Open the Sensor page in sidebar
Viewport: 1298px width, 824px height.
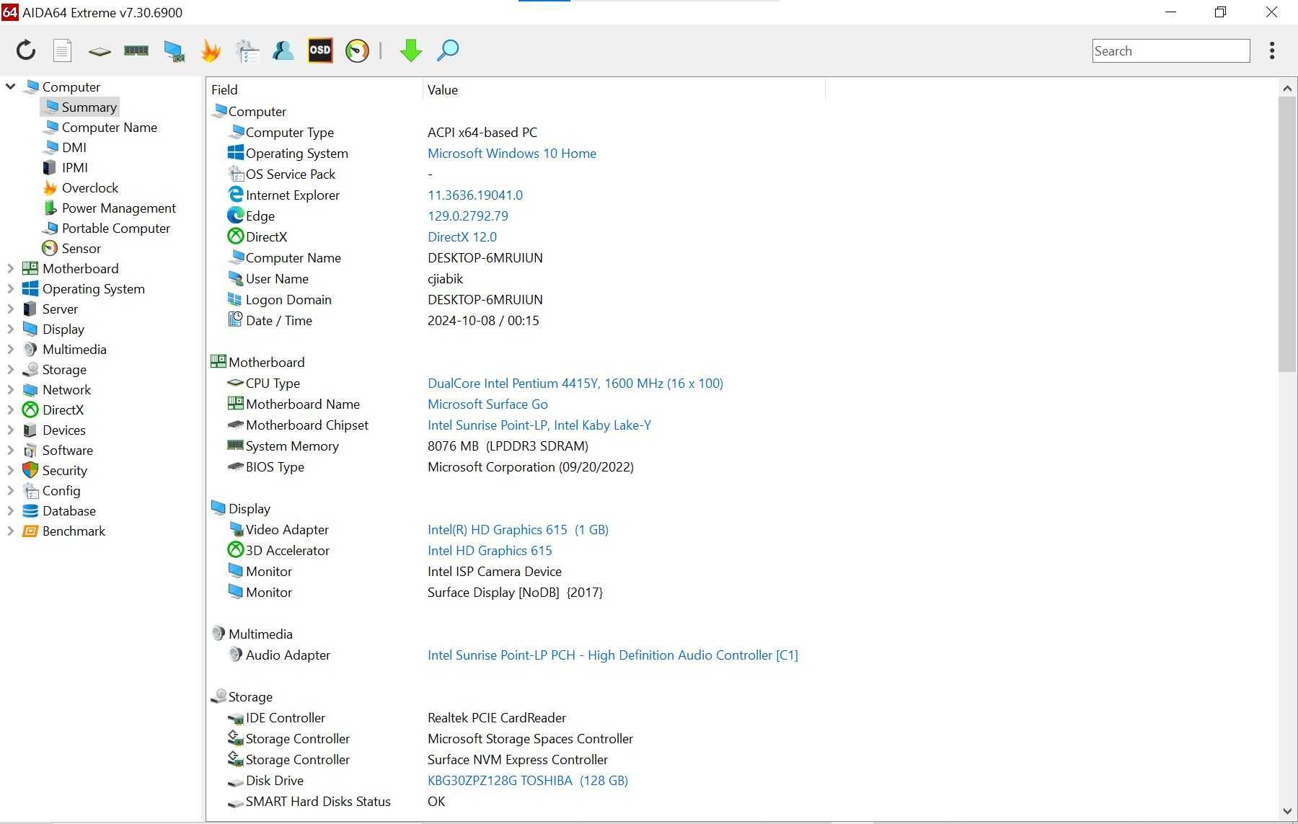pos(81,248)
